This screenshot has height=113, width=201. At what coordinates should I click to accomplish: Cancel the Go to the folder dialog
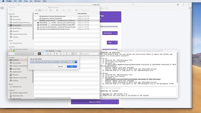60,66
